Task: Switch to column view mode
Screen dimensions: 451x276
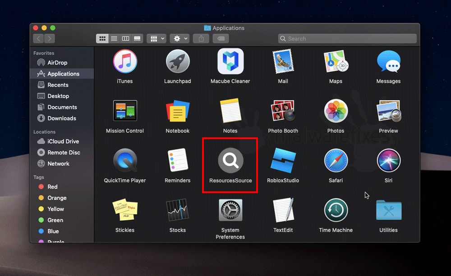Action: click(125, 38)
